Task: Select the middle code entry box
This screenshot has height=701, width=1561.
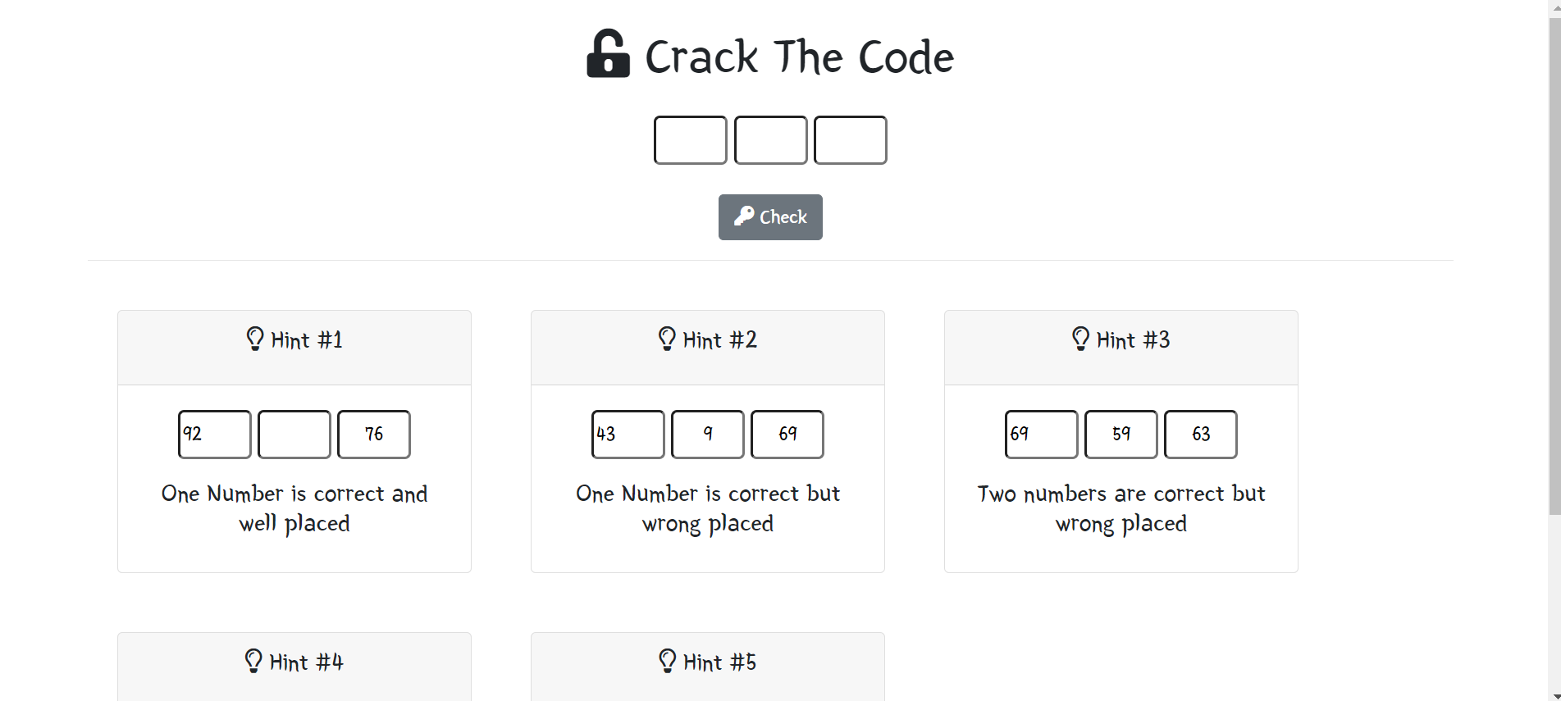Action: tap(769, 139)
